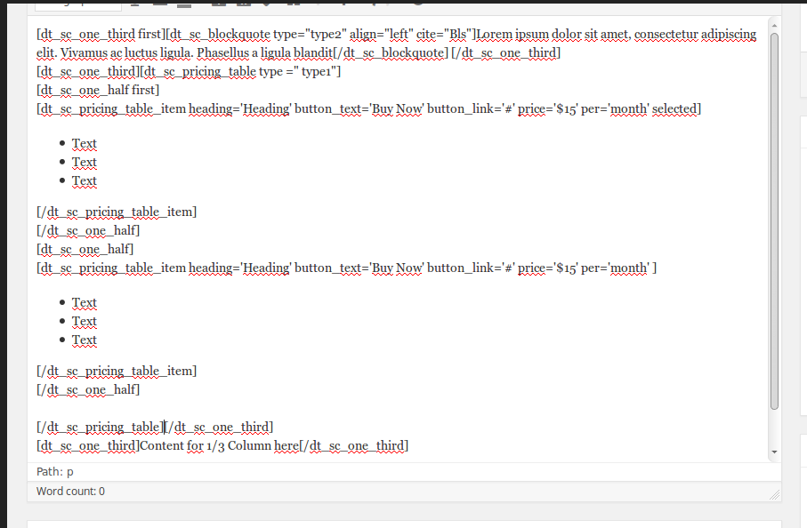Toggle underline formatting in the toolbar
This screenshot has height=528, width=807.
point(133,4)
